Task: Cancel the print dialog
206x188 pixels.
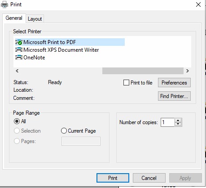Action: tap(149, 178)
